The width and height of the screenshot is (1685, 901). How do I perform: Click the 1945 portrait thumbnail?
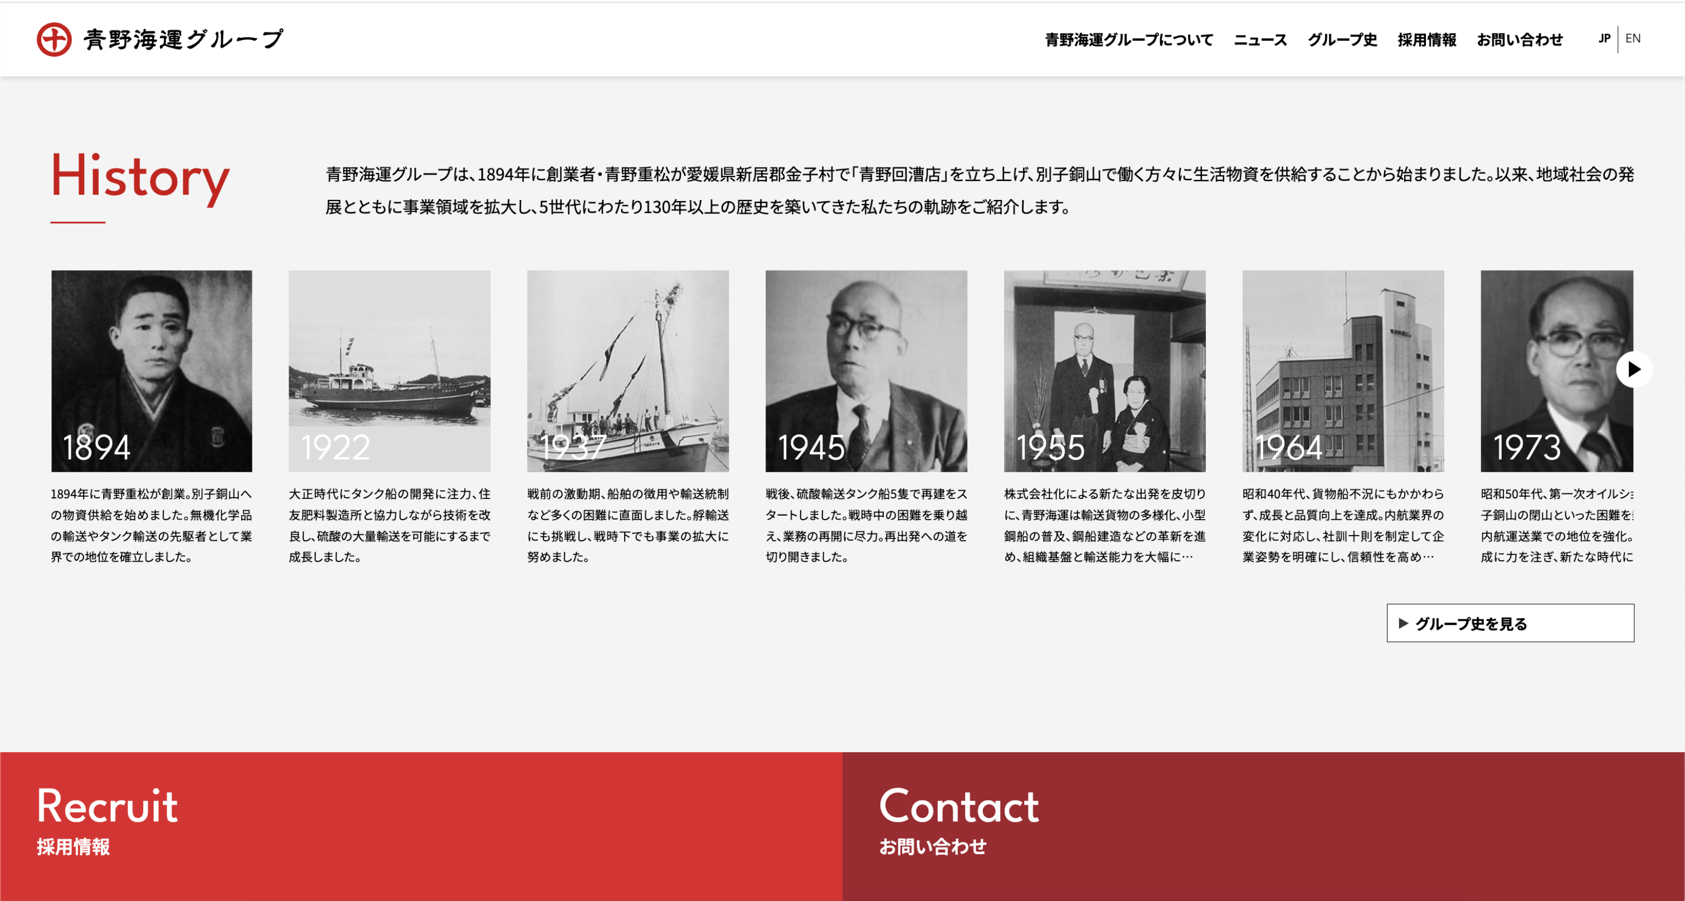coord(866,371)
